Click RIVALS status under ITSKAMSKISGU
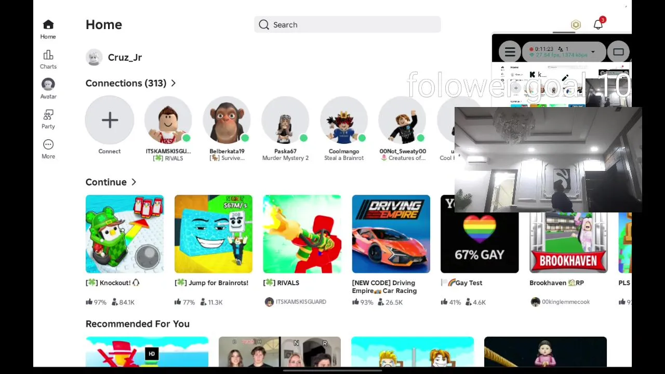The image size is (665, 374). [168, 158]
